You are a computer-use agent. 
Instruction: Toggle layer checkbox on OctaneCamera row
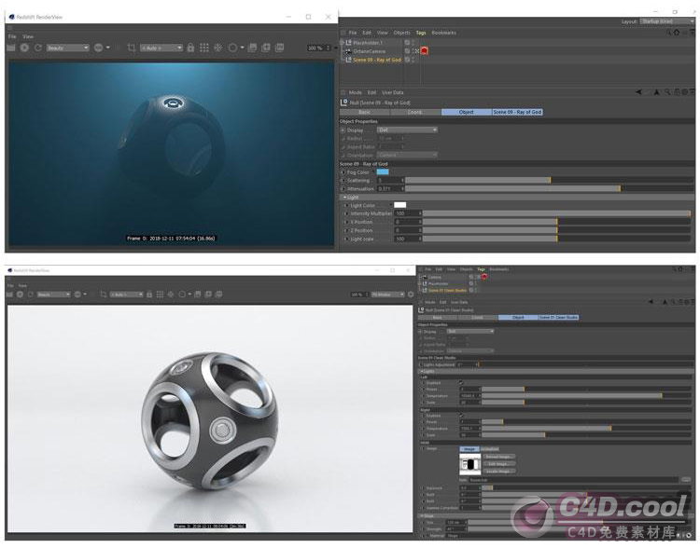coord(407,51)
